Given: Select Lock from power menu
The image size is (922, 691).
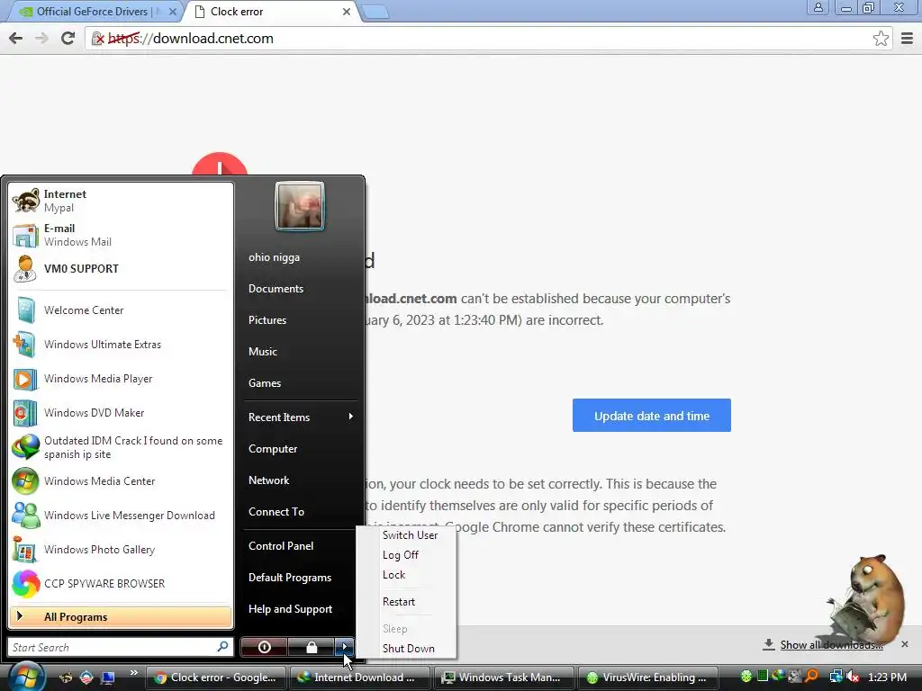Looking at the screenshot, I should pyautogui.click(x=394, y=575).
